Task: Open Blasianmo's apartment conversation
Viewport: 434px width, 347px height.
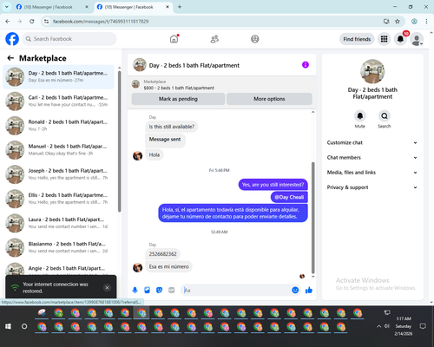Action: (x=59, y=247)
